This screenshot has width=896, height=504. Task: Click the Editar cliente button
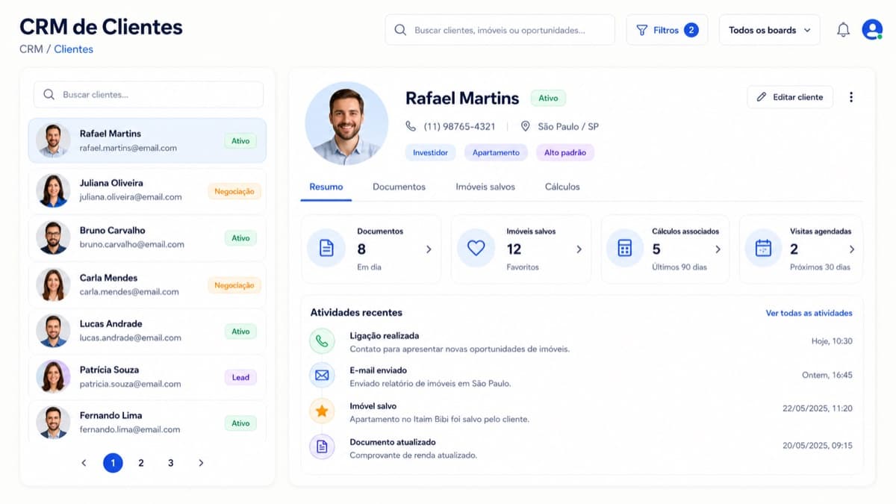click(790, 97)
